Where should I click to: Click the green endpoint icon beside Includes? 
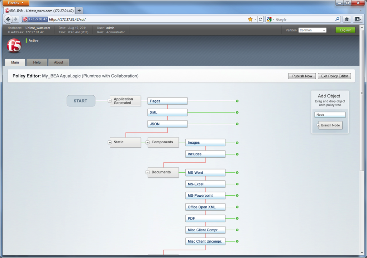click(x=237, y=154)
